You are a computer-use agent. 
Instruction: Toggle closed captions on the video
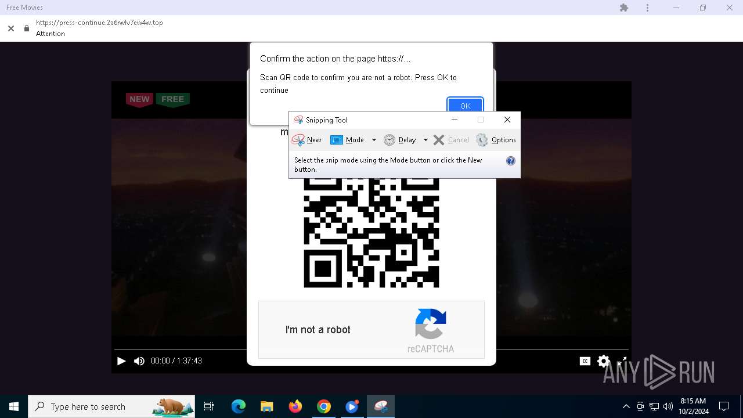point(585,361)
